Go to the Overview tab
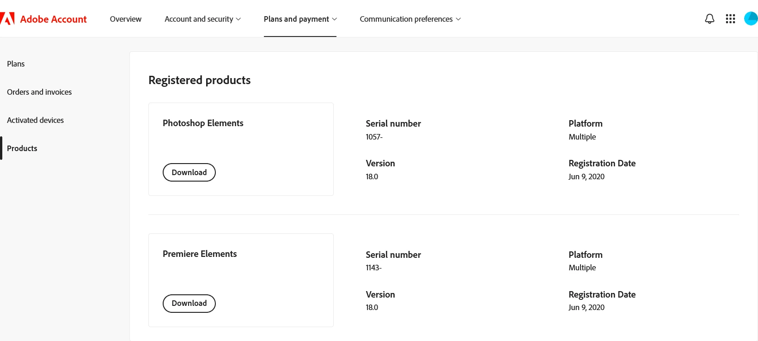Screen dimensions: 758x341 [126, 19]
